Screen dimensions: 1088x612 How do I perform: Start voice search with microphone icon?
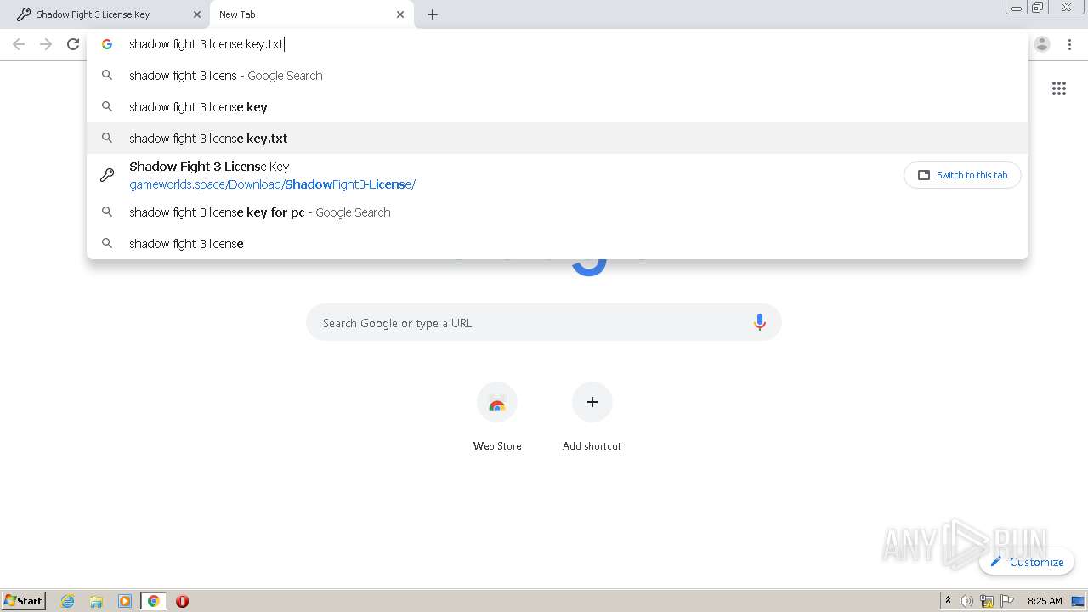760,322
